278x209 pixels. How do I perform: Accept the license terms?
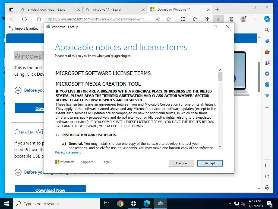[210, 163]
